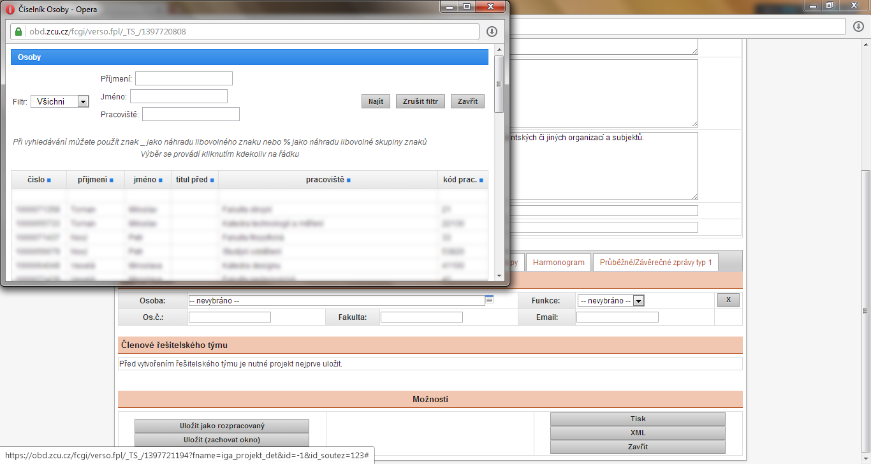871x464 pixels.
Task: Sort table by číslo column
Action: [x=39, y=180]
